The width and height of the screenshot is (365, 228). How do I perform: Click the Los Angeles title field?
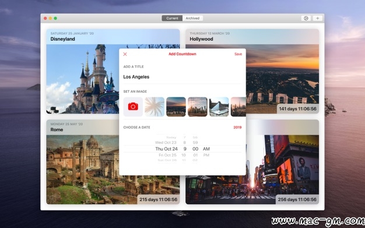[x=182, y=77]
